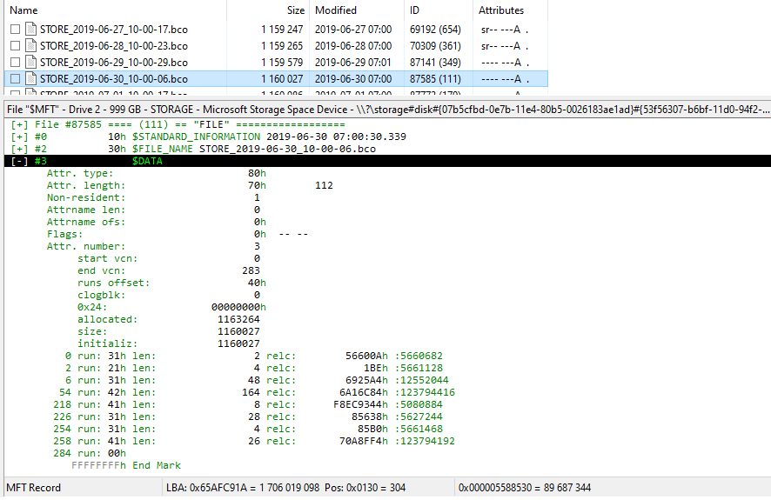Click file icon of STORE_2019-06-29_10-00-29.bco
Viewport: 771px width, 500px height.
click(30, 62)
